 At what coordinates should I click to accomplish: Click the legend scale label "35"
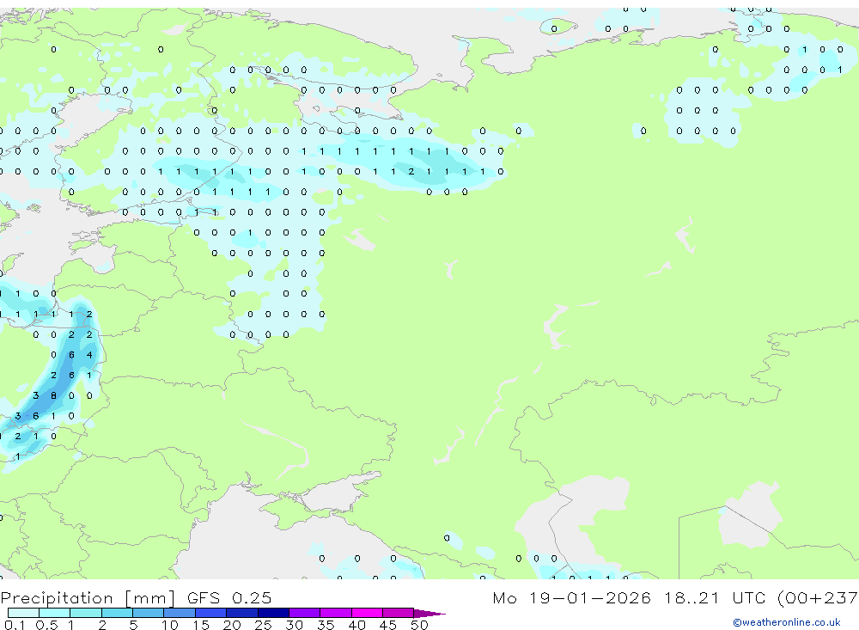[326, 625]
